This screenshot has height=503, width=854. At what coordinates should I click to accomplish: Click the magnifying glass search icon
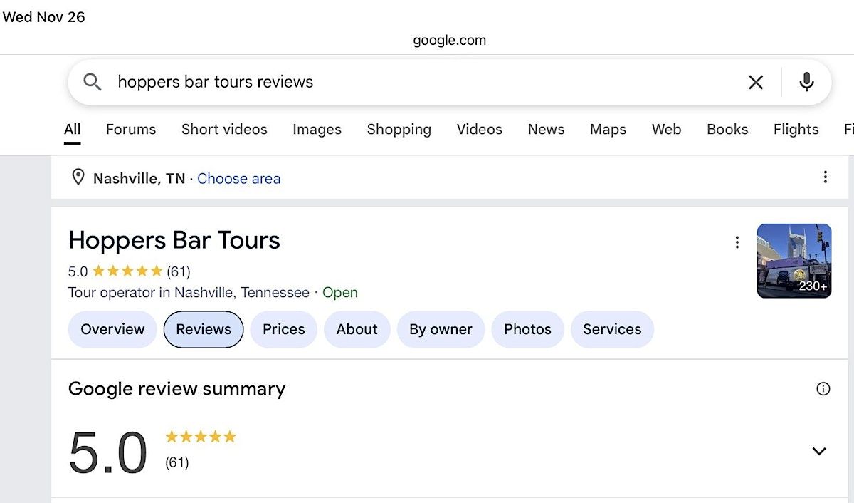click(93, 82)
